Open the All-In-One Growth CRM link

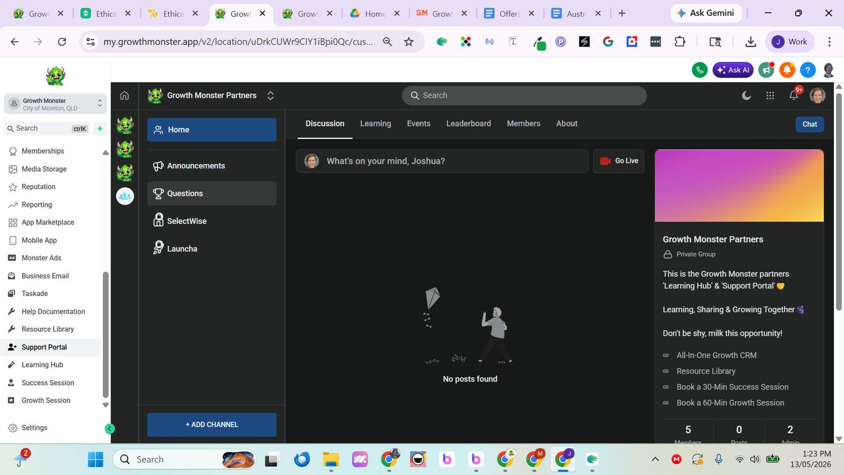pos(716,355)
